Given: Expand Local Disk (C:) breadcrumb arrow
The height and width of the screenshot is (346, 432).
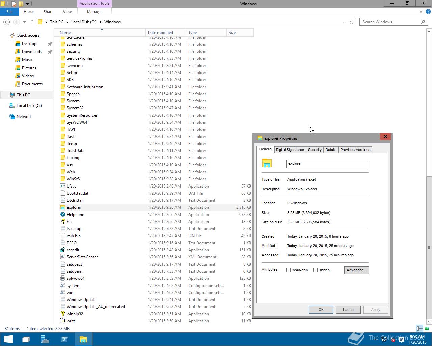Looking at the screenshot, I should (101, 22).
